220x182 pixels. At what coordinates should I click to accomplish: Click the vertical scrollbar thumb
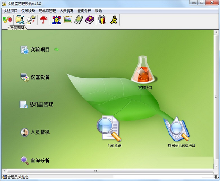[216, 97]
